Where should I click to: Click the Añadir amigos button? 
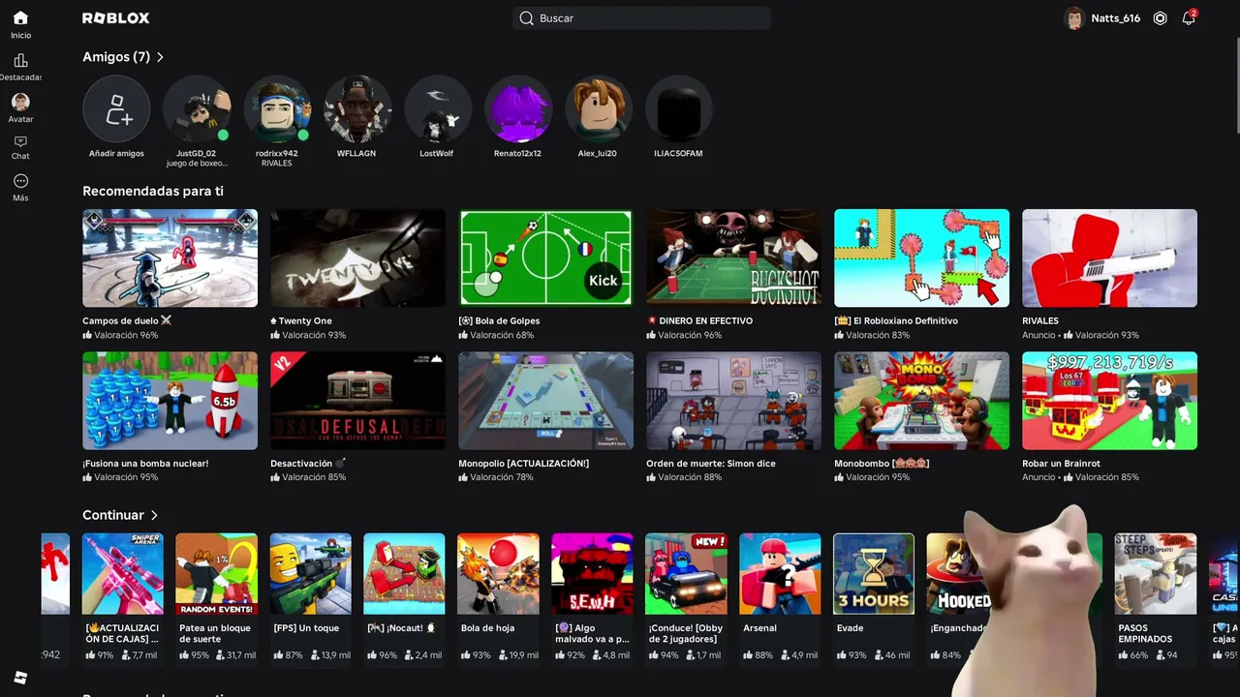pos(116,109)
